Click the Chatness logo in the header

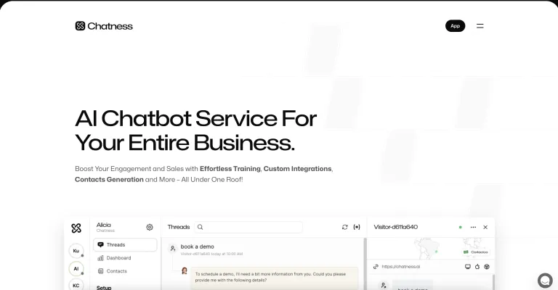coord(104,26)
